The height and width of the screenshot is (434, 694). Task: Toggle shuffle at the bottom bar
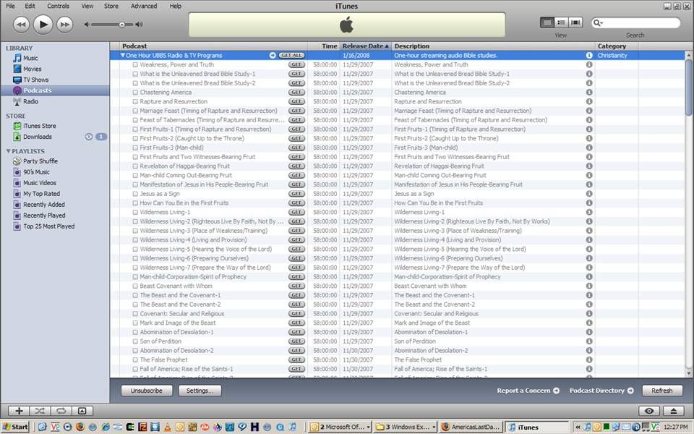40,411
